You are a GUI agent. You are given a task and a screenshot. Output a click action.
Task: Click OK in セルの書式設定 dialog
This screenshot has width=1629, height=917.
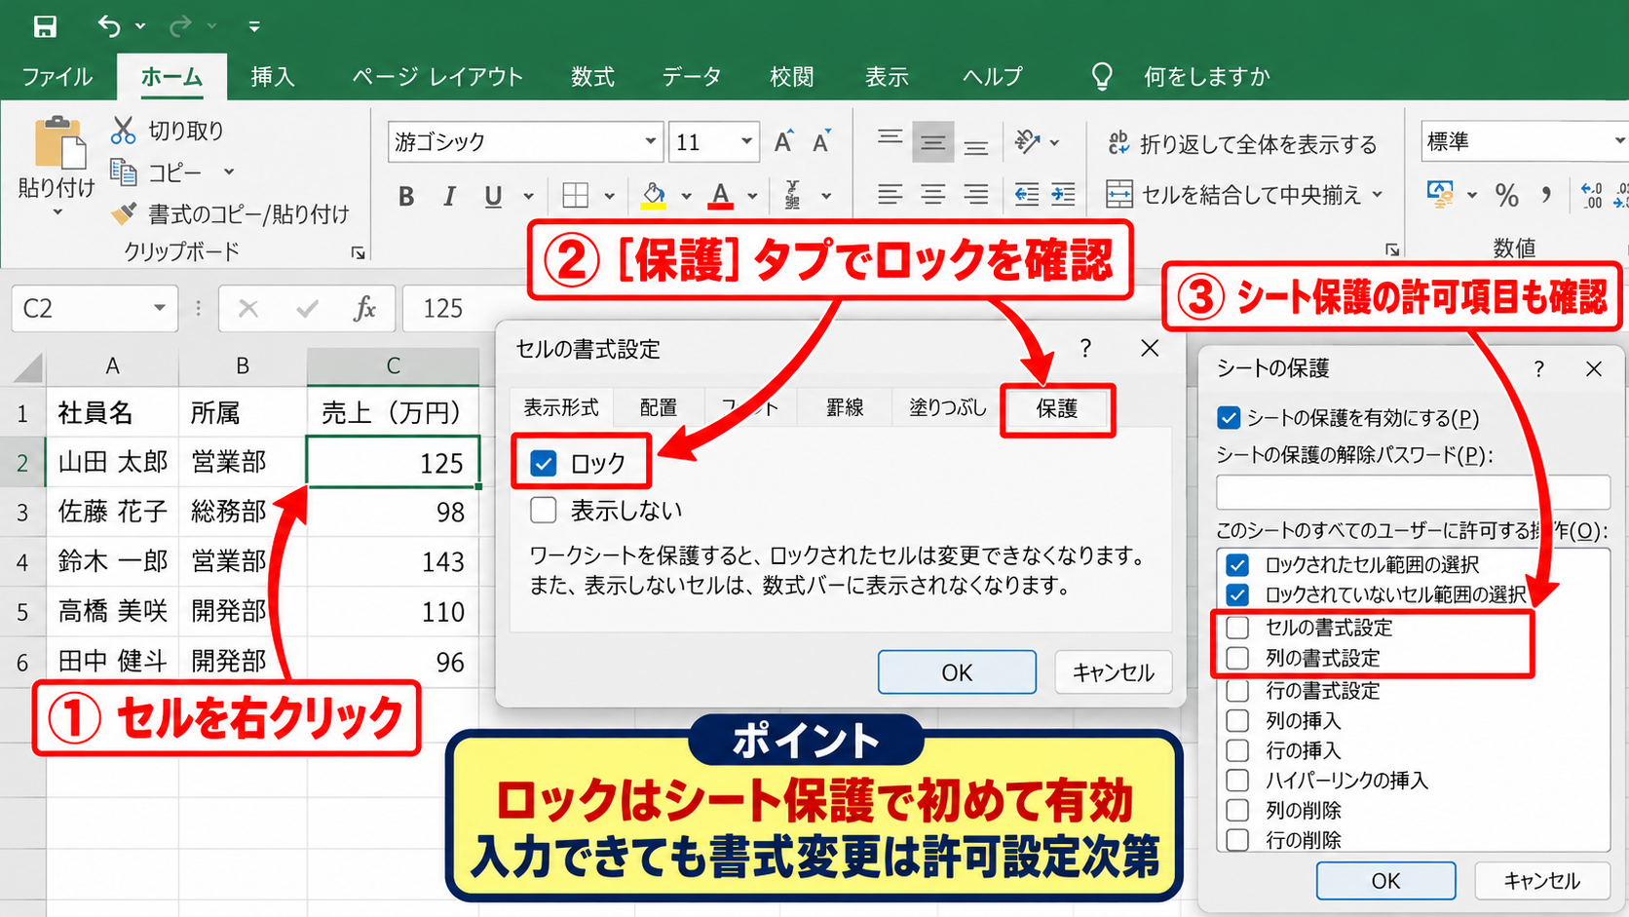[957, 672]
